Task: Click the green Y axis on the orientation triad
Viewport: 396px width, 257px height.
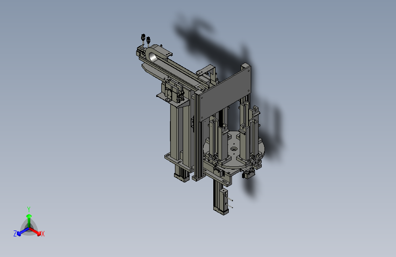Action: coord(29,220)
